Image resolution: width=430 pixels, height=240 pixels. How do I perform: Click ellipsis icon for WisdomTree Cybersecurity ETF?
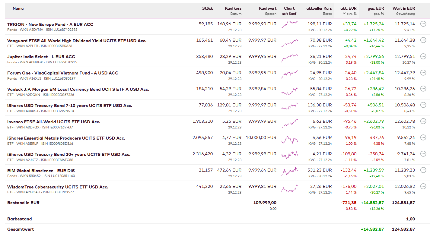(423, 186)
